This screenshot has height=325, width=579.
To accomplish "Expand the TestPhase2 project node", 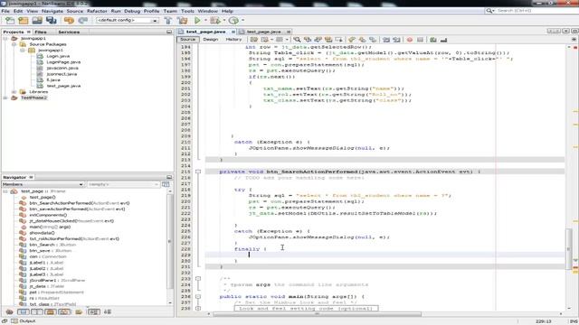I will [x=5, y=97].
